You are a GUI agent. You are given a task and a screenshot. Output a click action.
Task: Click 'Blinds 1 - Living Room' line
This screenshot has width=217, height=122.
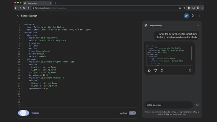43,83
